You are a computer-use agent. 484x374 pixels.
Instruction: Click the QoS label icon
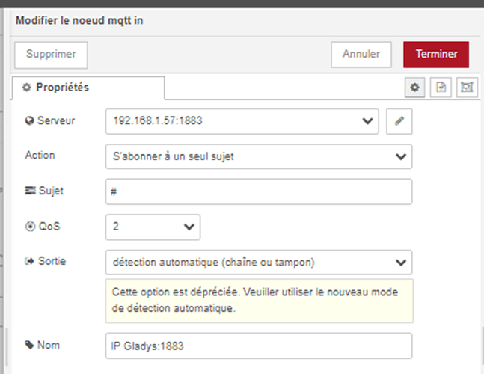click(x=29, y=226)
